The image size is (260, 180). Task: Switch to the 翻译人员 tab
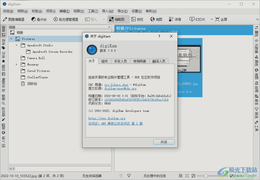(x=159, y=61)
